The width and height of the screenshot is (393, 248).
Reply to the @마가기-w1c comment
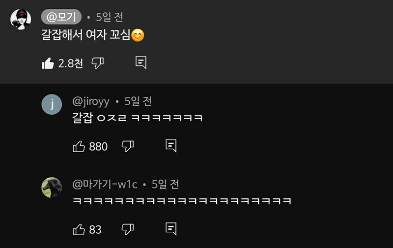[x=171, y=229]
